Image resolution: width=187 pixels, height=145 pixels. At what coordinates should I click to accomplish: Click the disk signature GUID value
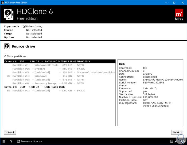157,104
